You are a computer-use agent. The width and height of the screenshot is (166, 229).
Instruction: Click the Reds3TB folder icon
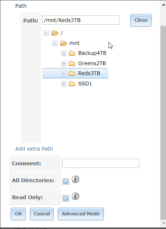[x=72, y=74]
